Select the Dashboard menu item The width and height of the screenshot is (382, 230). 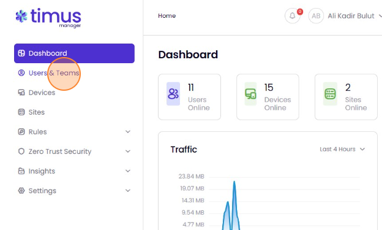tap(74, 53)
